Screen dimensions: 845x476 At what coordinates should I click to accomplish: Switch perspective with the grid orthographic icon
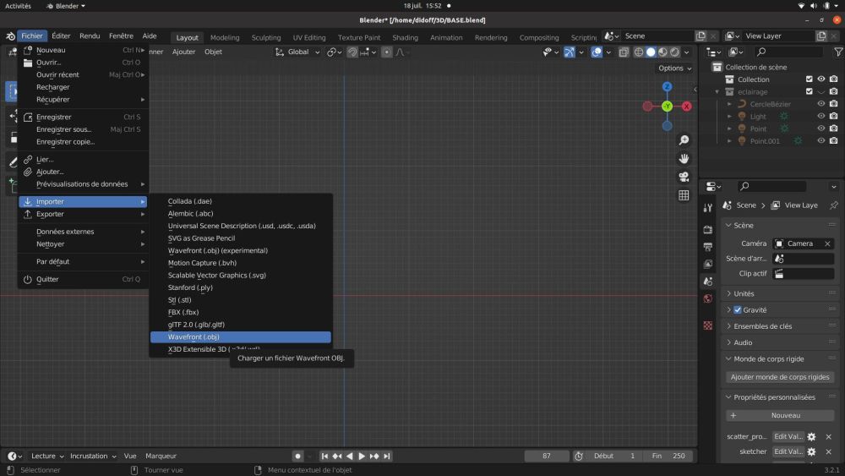[684, 195]
